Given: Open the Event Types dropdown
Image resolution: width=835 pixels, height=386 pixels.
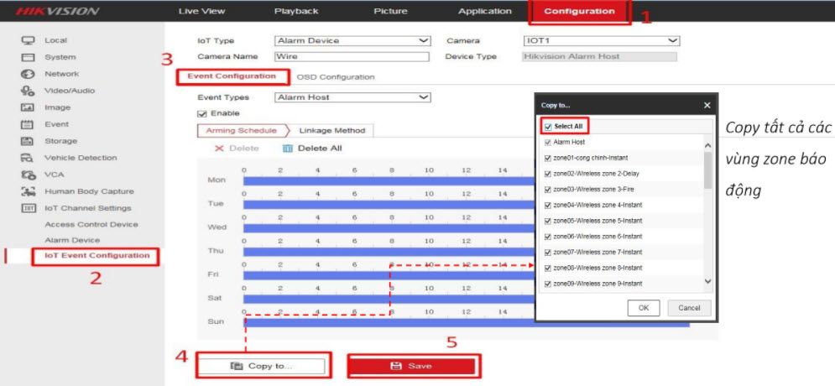Looking at the screenshot, I should (x=352, y=97).
